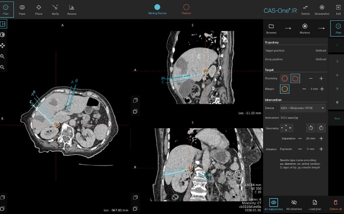Increase the Separation value
This screenshot has width=344, height=214.
[x=321, y=138]
